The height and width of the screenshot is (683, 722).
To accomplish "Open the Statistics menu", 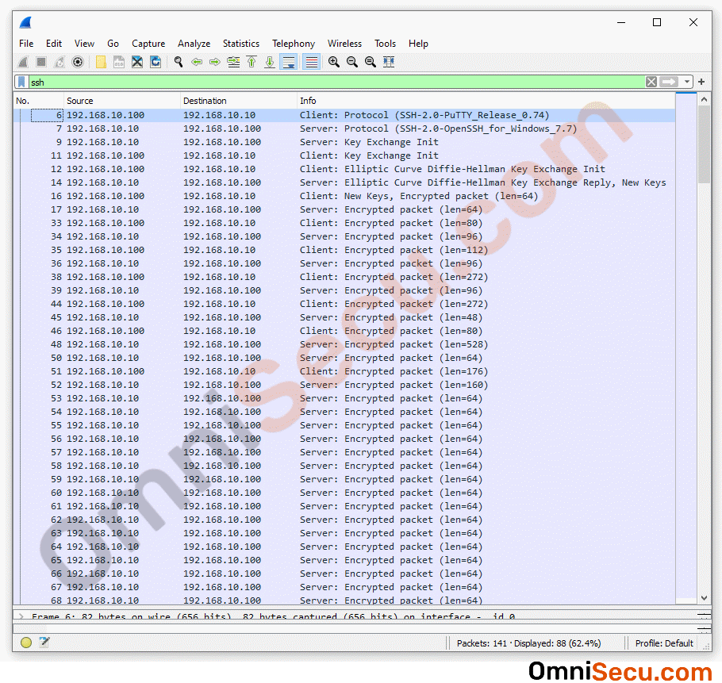I will coord(240,44).
